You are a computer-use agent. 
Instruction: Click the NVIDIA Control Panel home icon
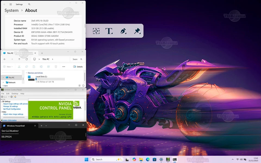[15, 97]
